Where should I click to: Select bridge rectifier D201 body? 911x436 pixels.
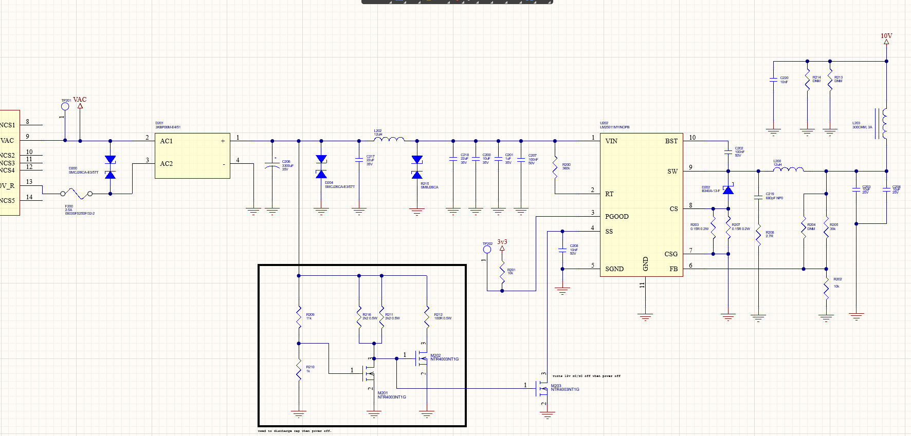(192, 156)
